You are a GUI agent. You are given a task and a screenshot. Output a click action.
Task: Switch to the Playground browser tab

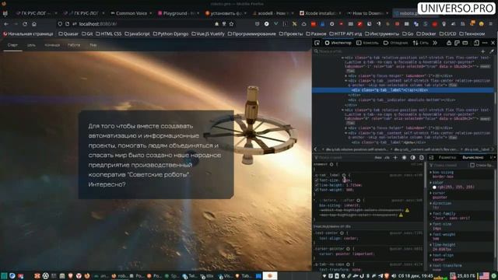point(178,13)
